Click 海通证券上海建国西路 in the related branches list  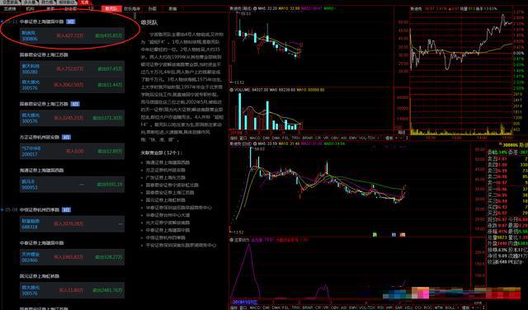click(x=167, y=162)
